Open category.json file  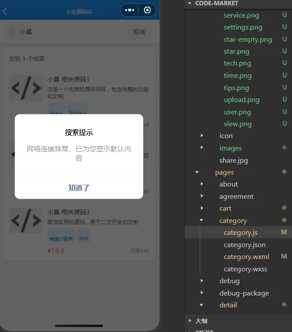245,245
